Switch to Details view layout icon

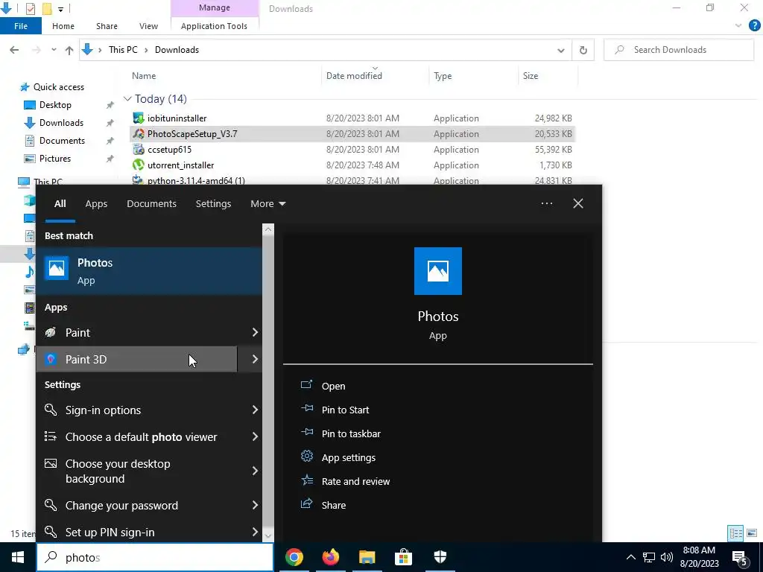coord(735,533)
